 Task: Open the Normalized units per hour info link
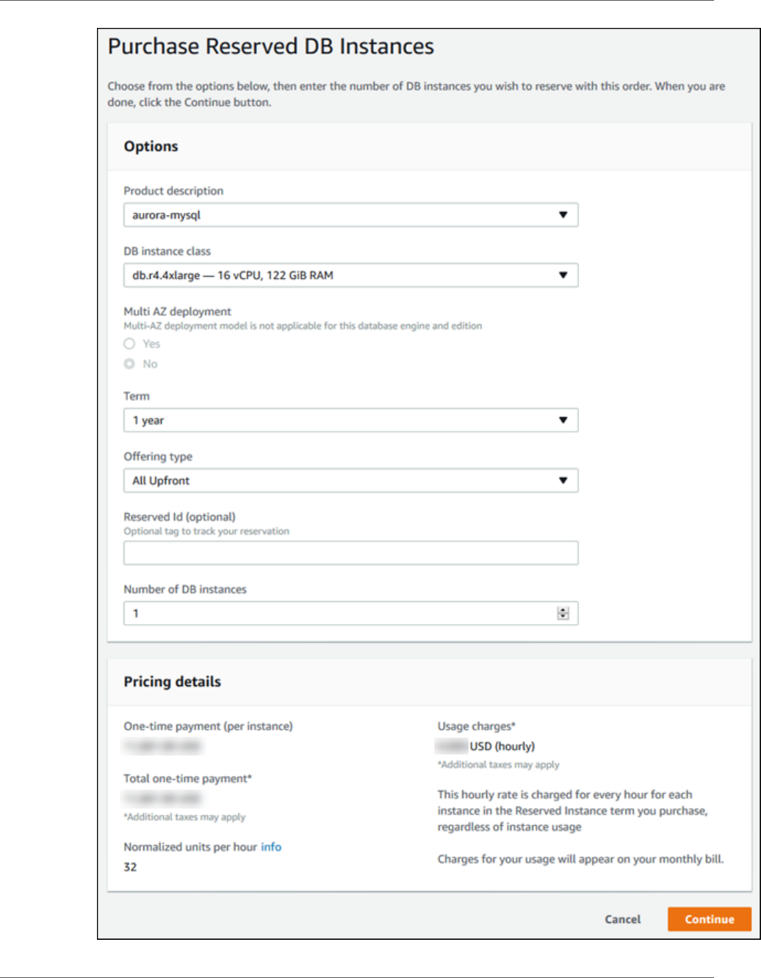click(x=271, y=847)
